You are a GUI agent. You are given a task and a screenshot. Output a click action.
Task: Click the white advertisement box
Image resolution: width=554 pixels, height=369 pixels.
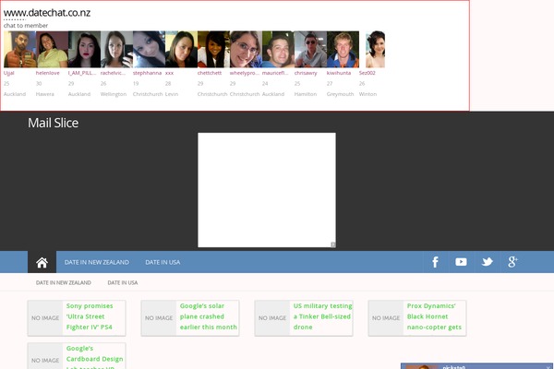click(x=267, y=190)
